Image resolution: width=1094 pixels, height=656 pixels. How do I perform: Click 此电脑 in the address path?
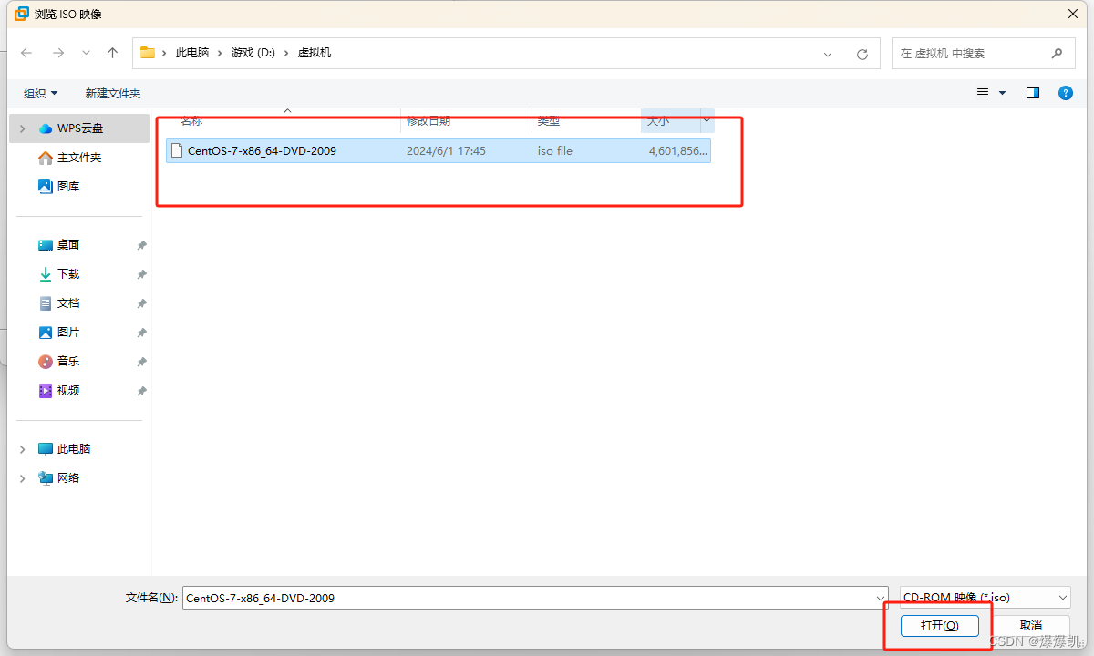pyautogui.click(x=192, y=53)
